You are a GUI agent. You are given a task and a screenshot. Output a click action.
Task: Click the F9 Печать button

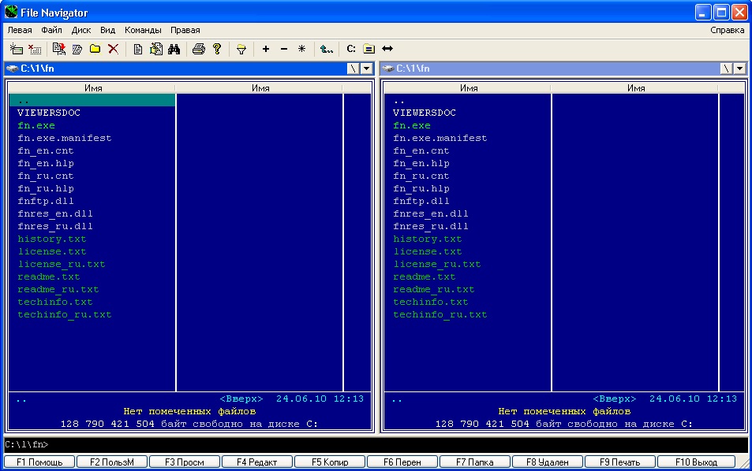(x=620, y=462)
